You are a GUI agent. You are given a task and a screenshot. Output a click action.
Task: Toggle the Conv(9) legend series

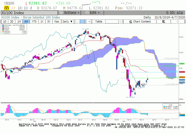(x=6, y=27)
